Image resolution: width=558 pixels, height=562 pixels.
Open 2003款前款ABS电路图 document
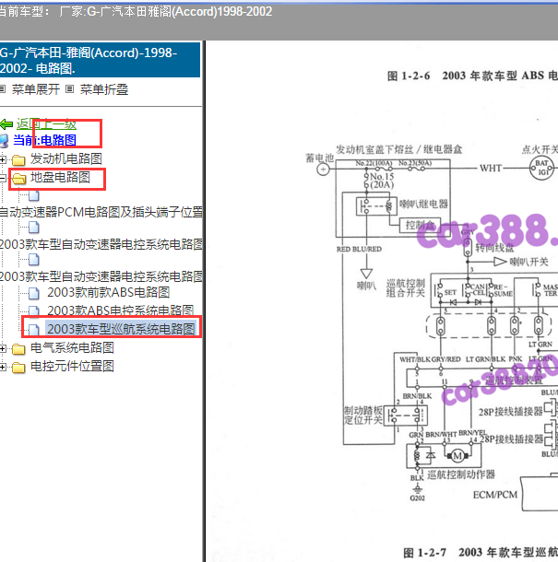108,292
